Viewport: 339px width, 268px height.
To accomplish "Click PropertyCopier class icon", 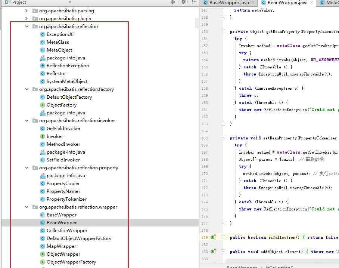I will 43,184.
